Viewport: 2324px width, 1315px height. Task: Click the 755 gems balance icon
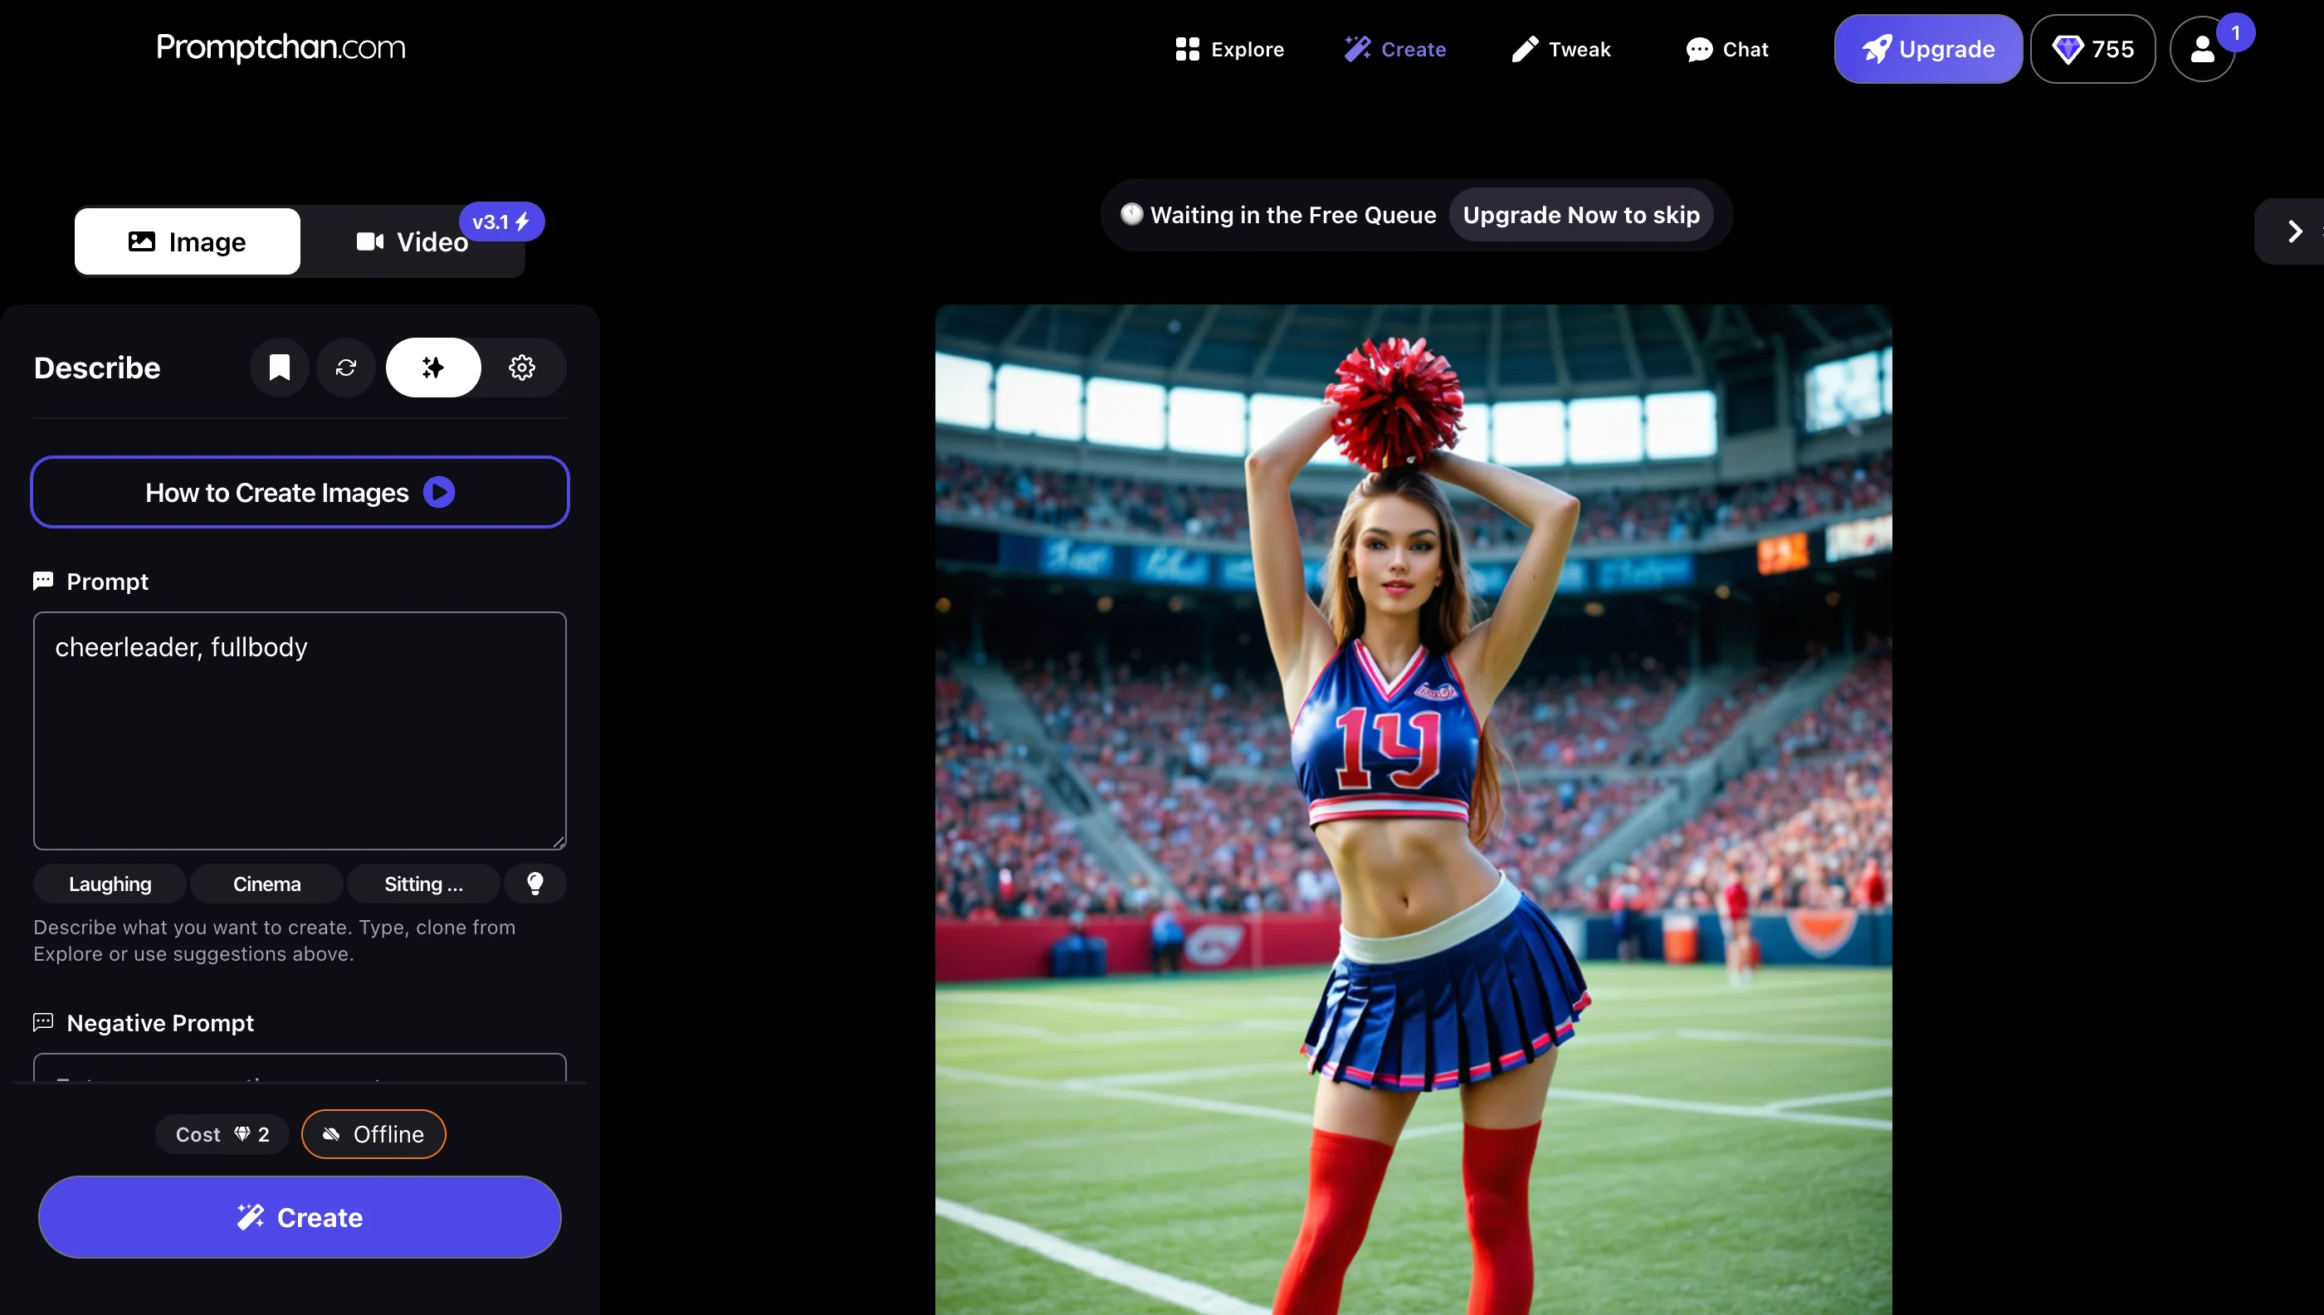(2092, 50)
